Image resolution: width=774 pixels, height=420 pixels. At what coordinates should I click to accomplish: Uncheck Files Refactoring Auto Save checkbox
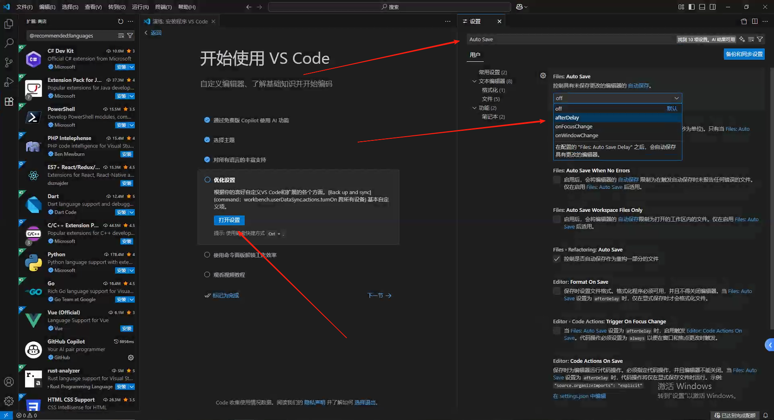(557, 259)
